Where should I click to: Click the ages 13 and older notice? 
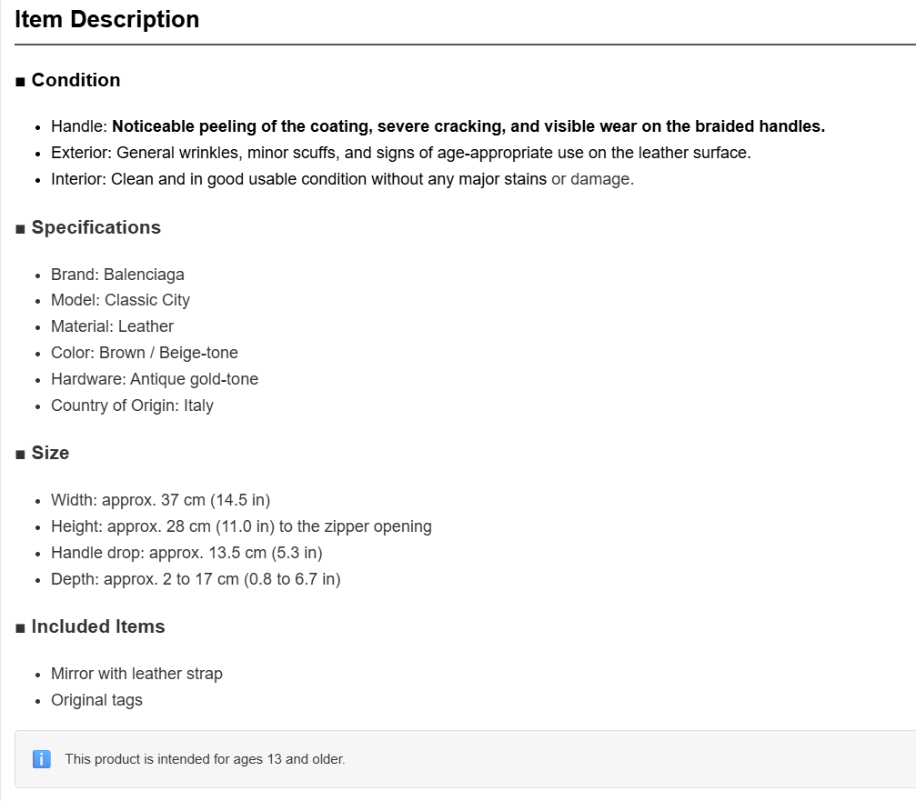coord(205,759)
